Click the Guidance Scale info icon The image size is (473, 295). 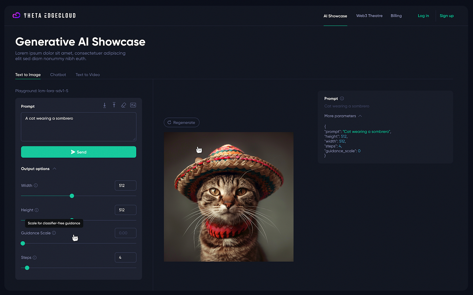coord(54,233)
